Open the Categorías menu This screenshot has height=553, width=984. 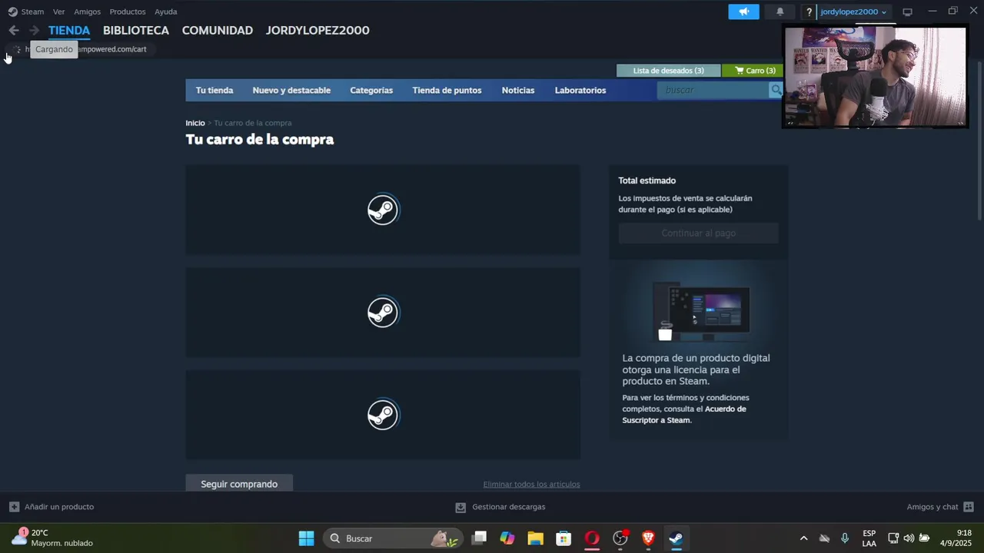click(371, 90)
